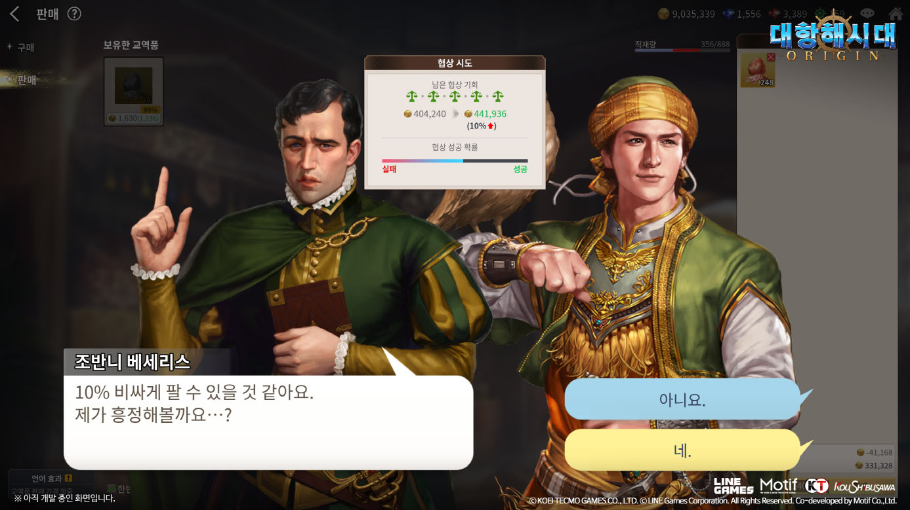The width and height of the screenshot is (910, 510).
Task: Select the owned trade good thumbnail
Action: coord(134,91)
